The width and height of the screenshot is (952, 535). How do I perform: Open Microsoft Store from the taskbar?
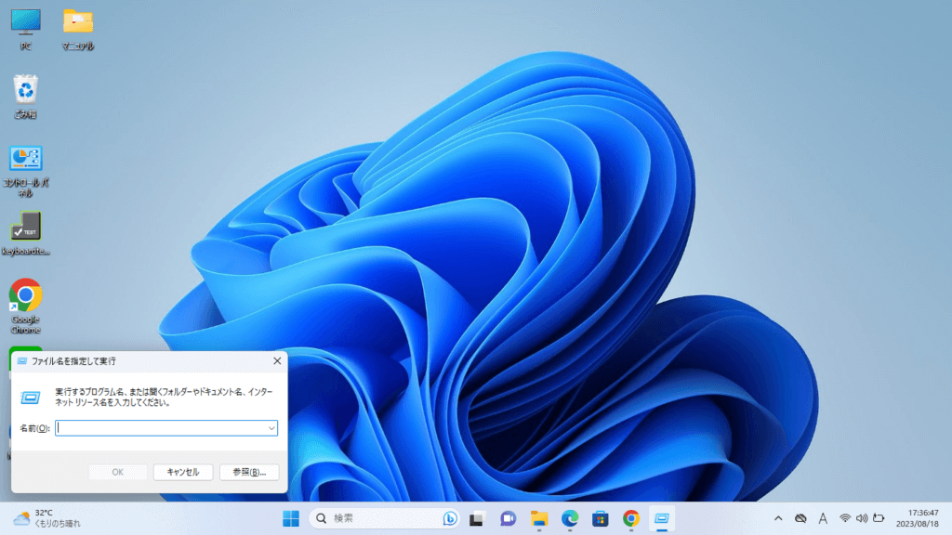click(601, 518)
